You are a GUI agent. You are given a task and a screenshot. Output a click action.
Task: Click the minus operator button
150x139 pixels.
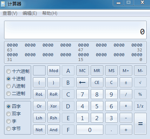pyautogui.click(x=126, y=118)
